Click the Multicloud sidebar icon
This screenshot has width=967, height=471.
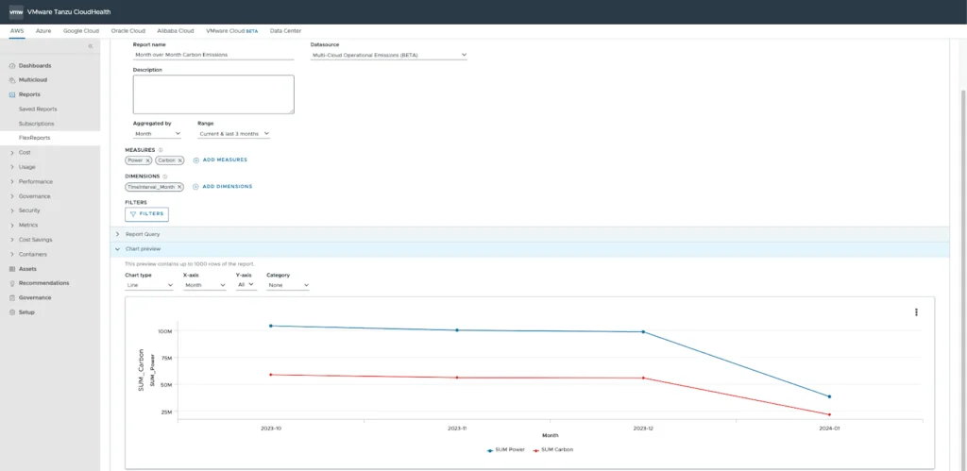click(x=11, y=80)
